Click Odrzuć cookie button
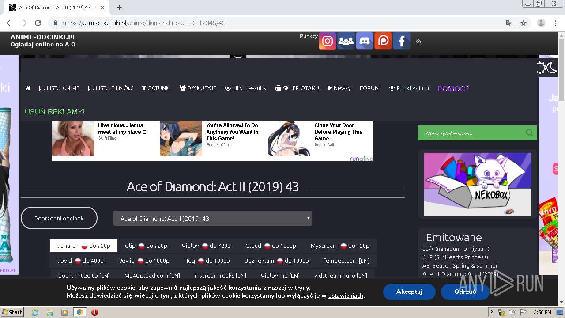Viewport: 565px width, 318px height. tap(465, 291)
